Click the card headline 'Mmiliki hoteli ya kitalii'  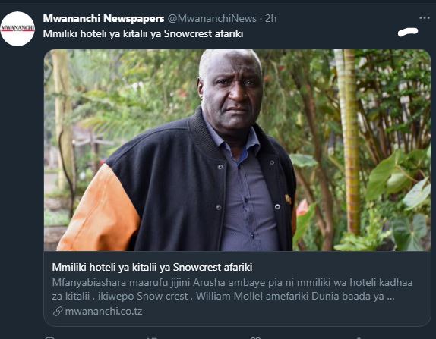click(x=152, y=267)
